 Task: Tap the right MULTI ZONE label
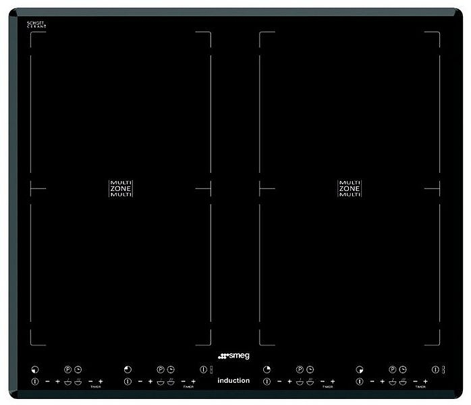click(350, 189)
